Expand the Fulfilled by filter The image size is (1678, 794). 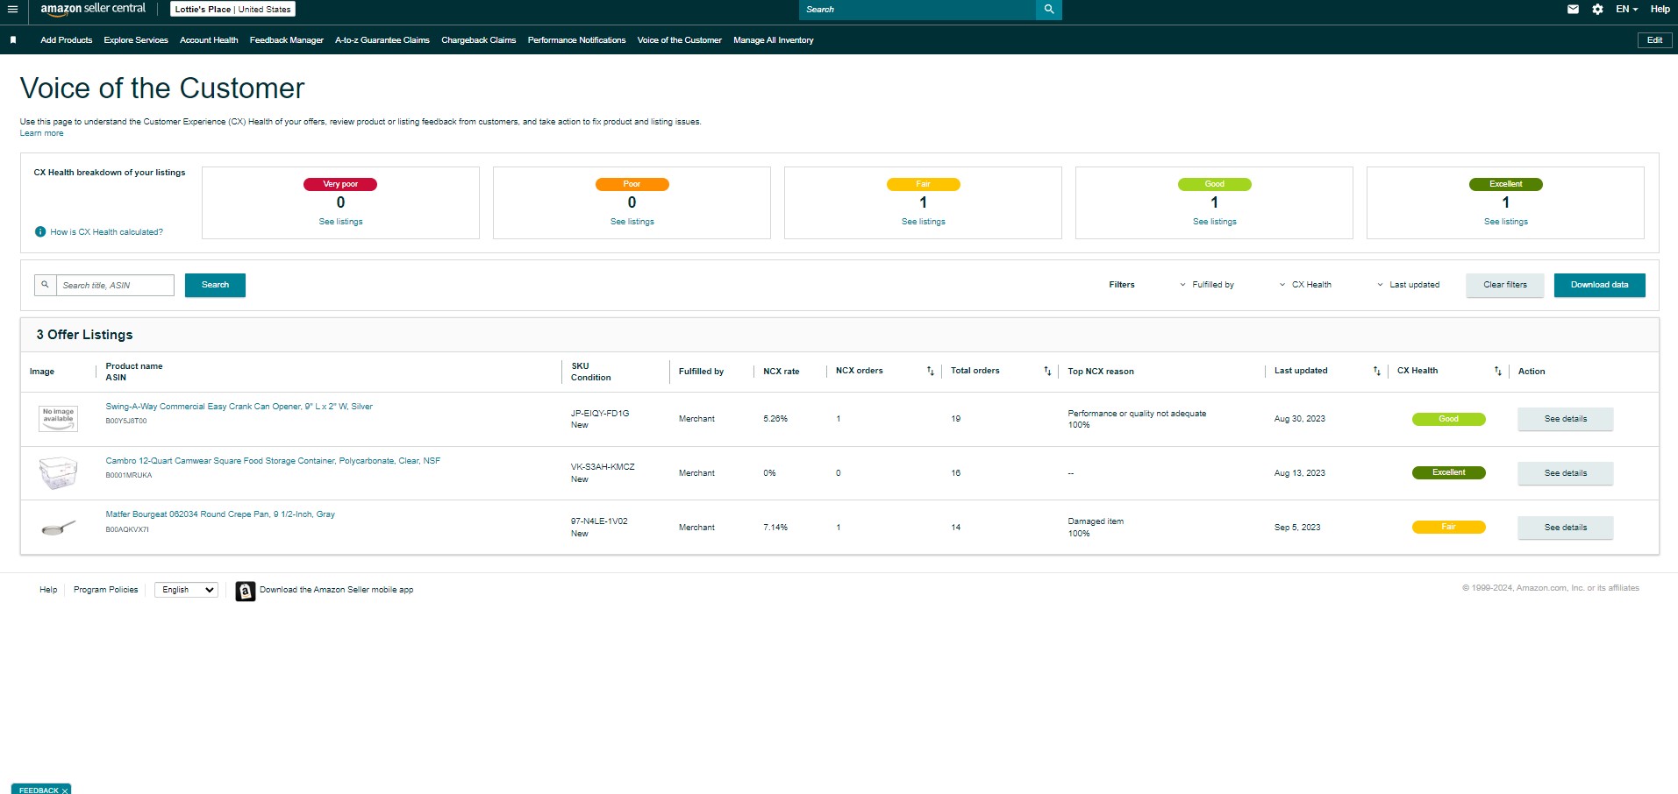pos(1207,285)
